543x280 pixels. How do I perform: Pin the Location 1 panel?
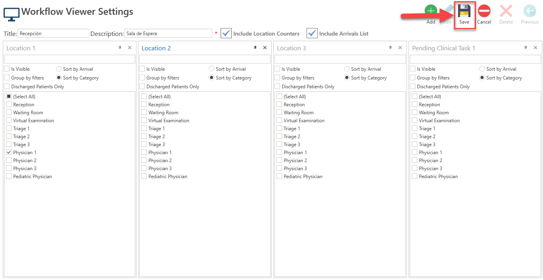[120, 48]
